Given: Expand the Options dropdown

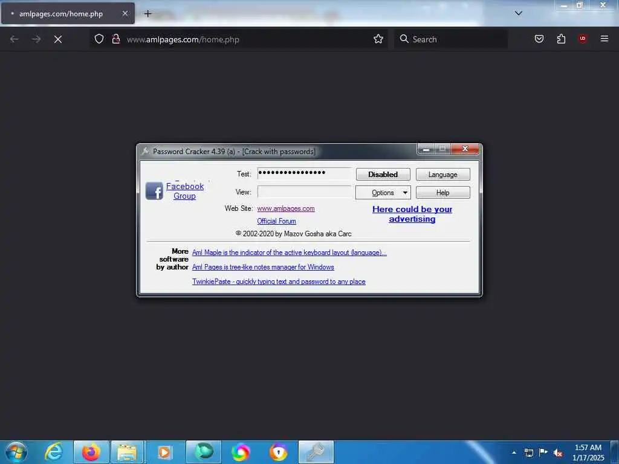Looking at the screenshot, I should [x=383, y=193].
